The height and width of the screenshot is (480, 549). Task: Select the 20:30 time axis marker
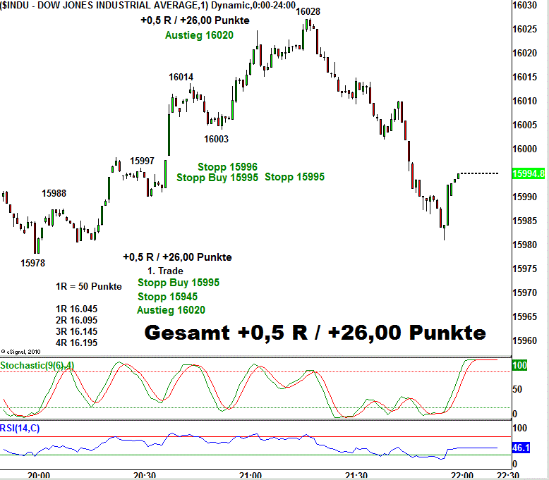click(144, 474)
